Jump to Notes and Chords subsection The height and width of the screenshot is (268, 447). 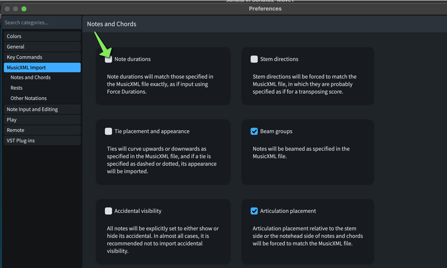pos(30,78)
